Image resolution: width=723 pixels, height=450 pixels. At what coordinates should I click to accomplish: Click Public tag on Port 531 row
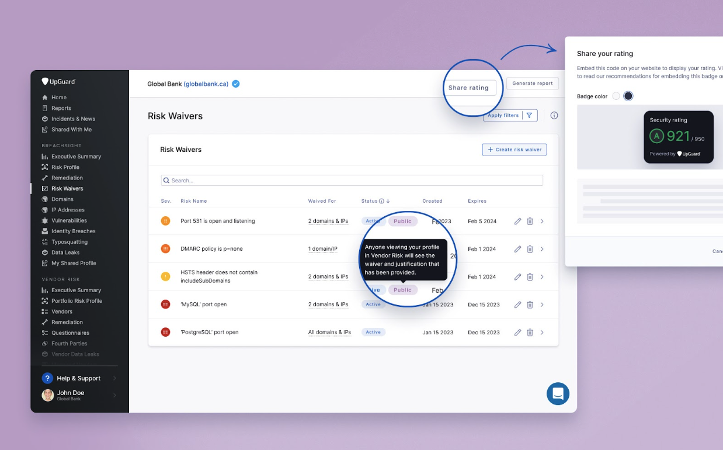(402, 221)
